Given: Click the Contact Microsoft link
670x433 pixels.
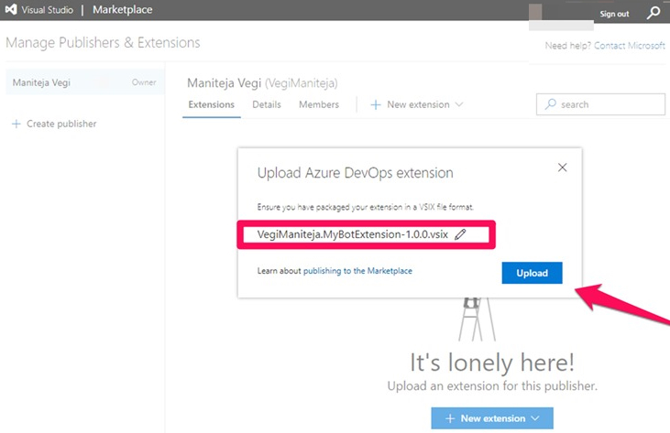Looking at the screenshot, I should (x=629, y=46).
